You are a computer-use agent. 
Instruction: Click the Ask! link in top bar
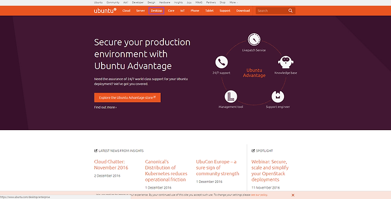tap(125, 3)
